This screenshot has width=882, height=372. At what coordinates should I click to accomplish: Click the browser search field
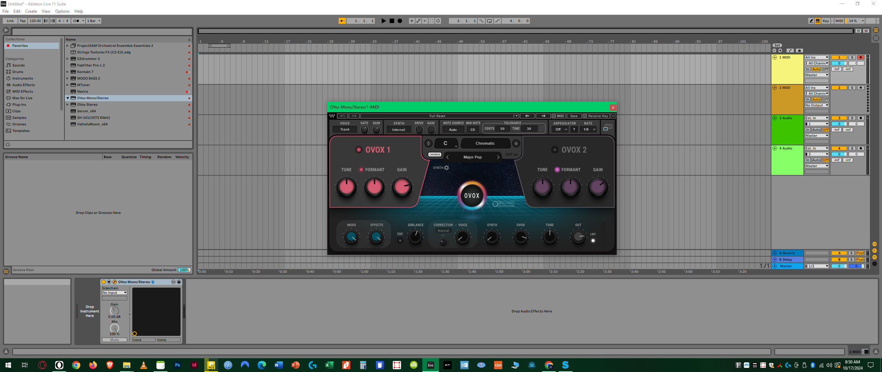pyautogui.click(x=102, y=32)
